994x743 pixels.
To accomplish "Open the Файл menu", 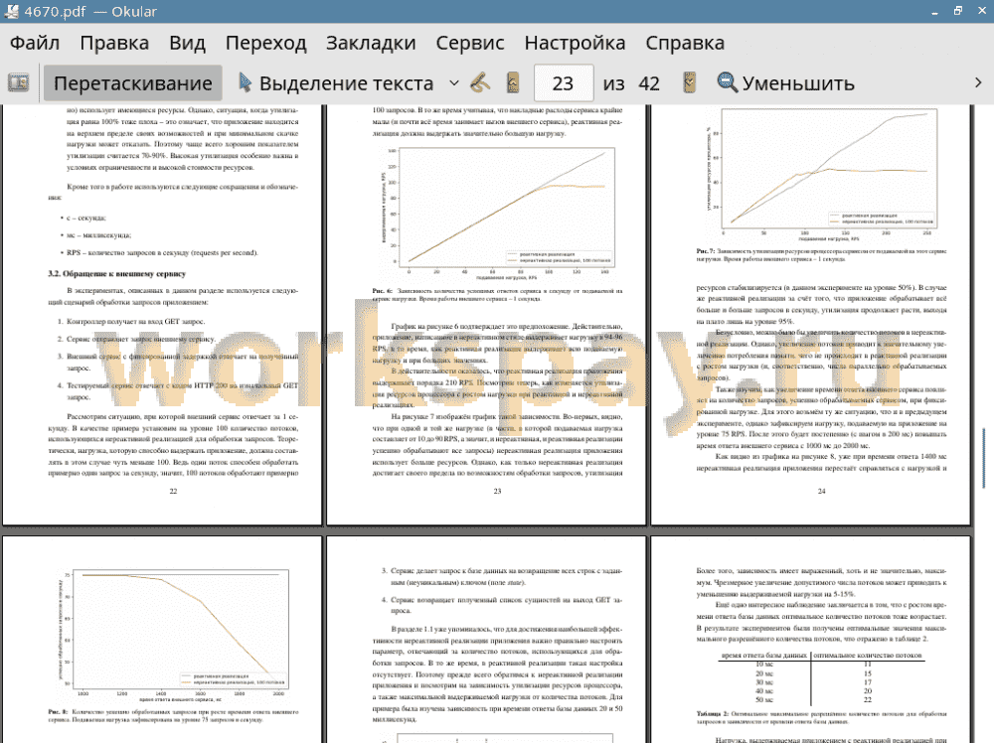I will 35,43.
